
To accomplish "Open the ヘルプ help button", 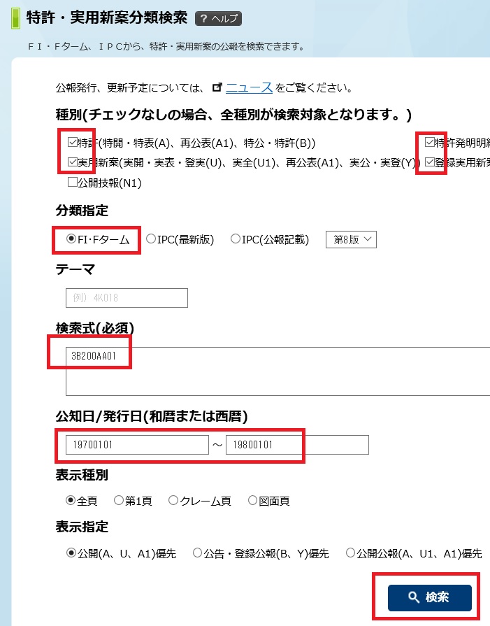I will click(218, 18).
